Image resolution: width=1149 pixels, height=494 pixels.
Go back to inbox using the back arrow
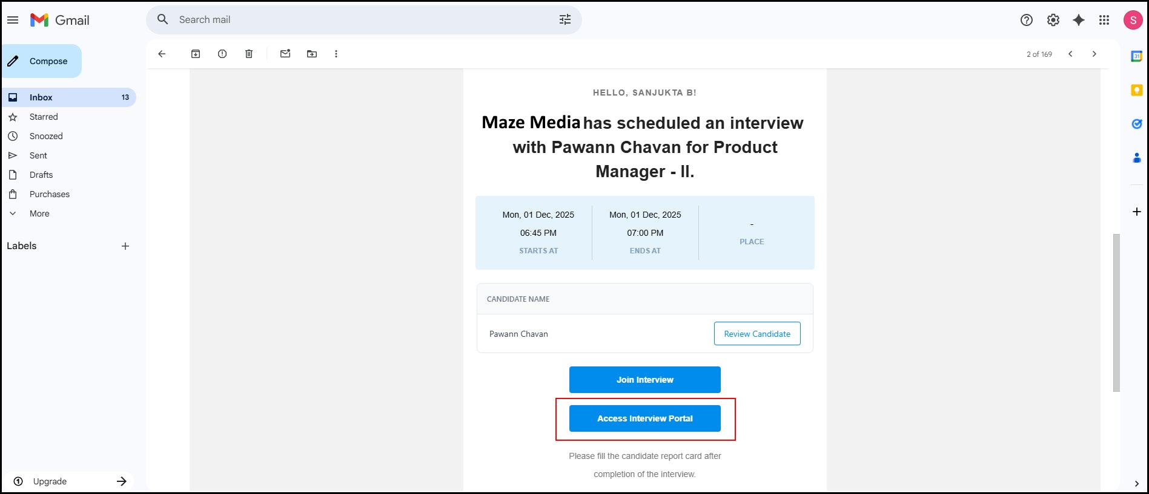click(162, 54)
